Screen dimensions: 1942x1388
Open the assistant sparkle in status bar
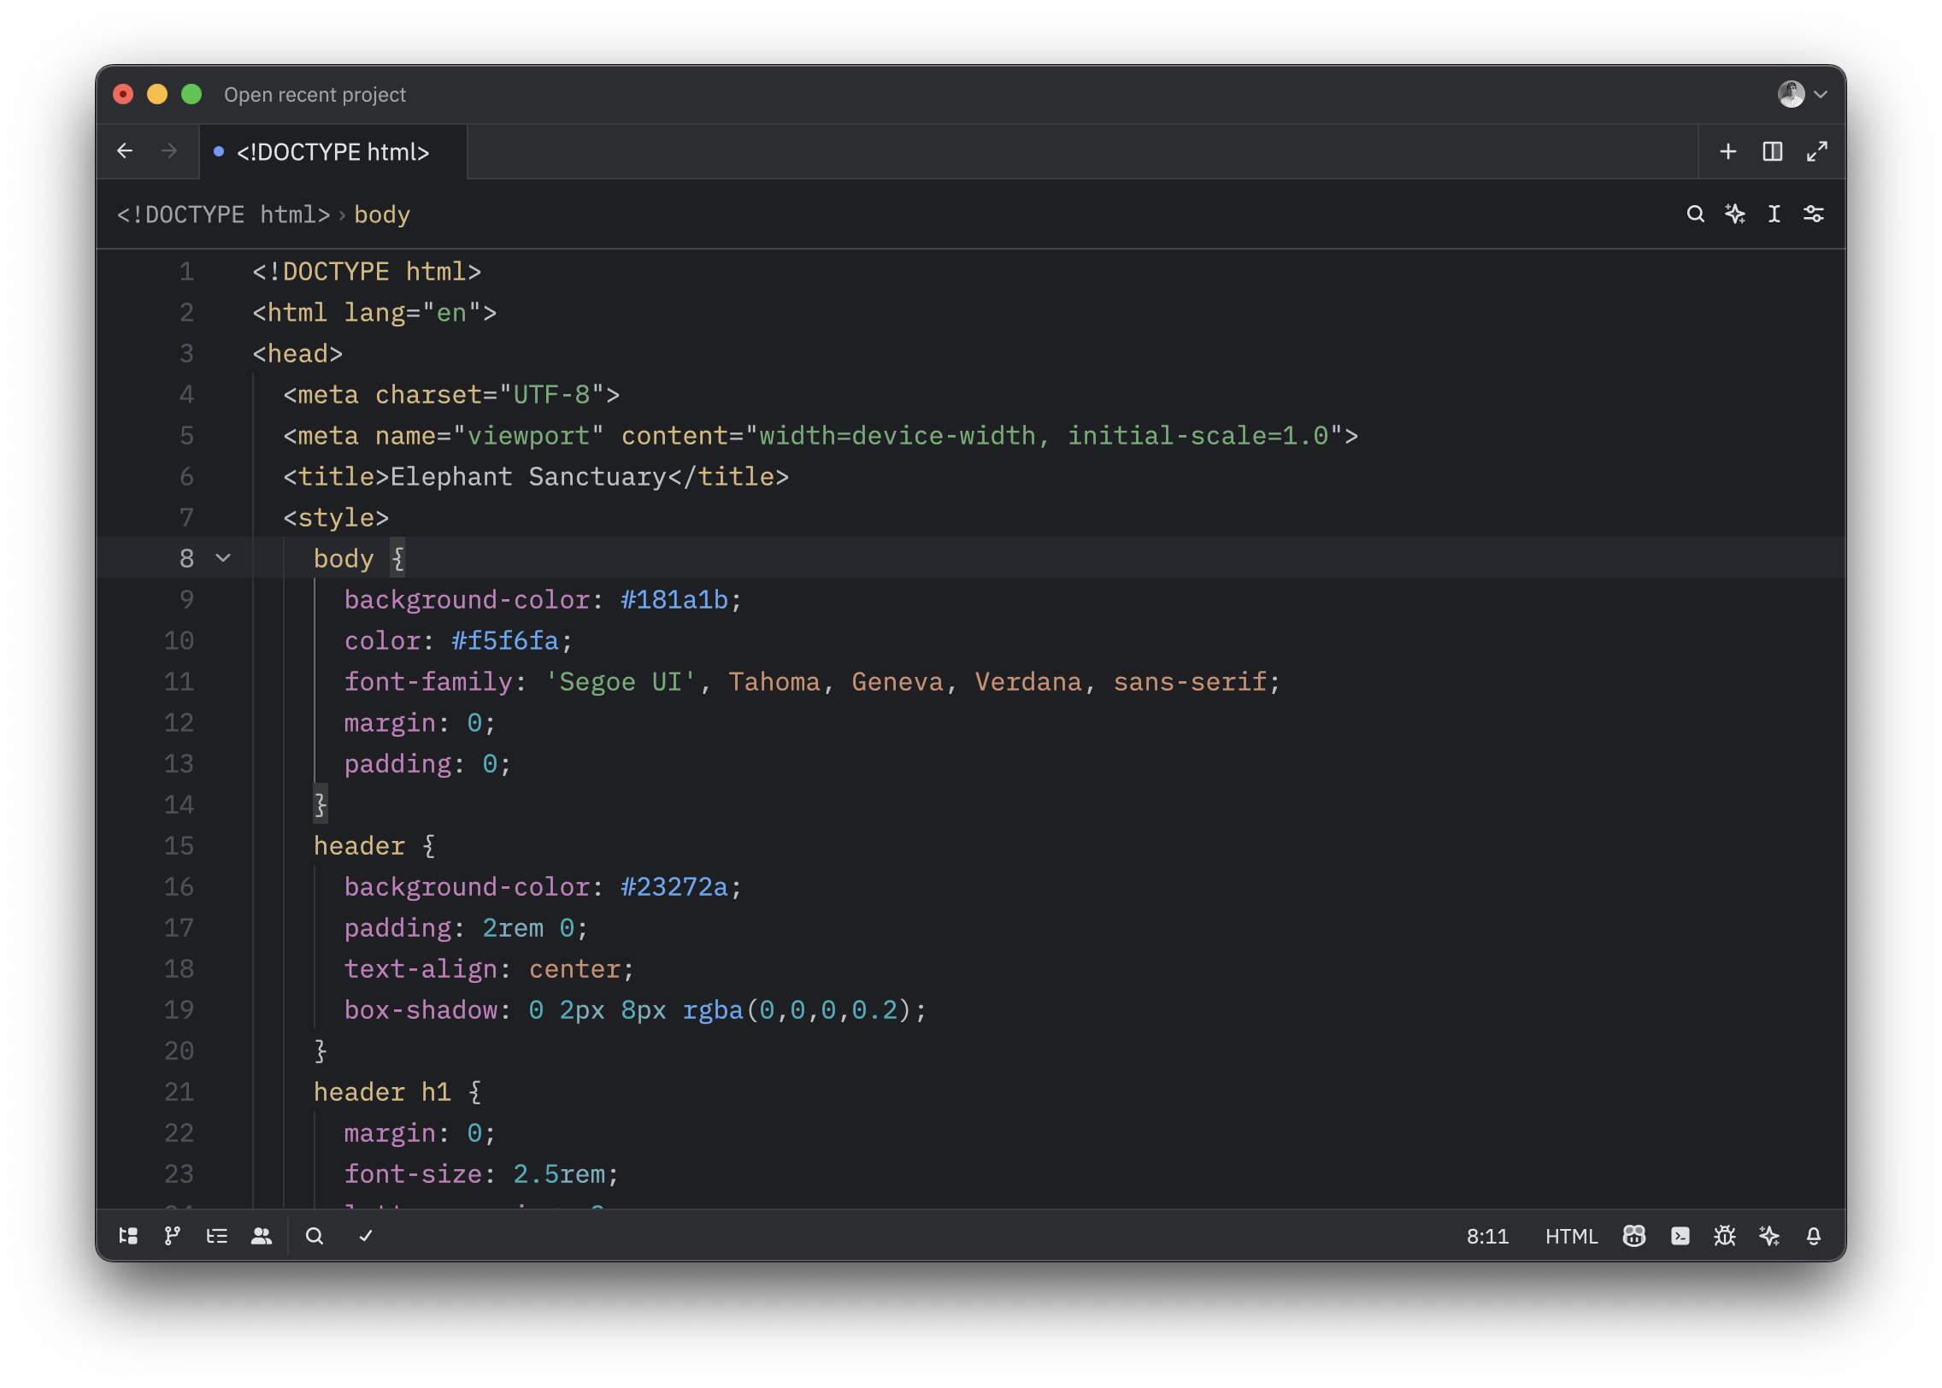point(1769,1236)
